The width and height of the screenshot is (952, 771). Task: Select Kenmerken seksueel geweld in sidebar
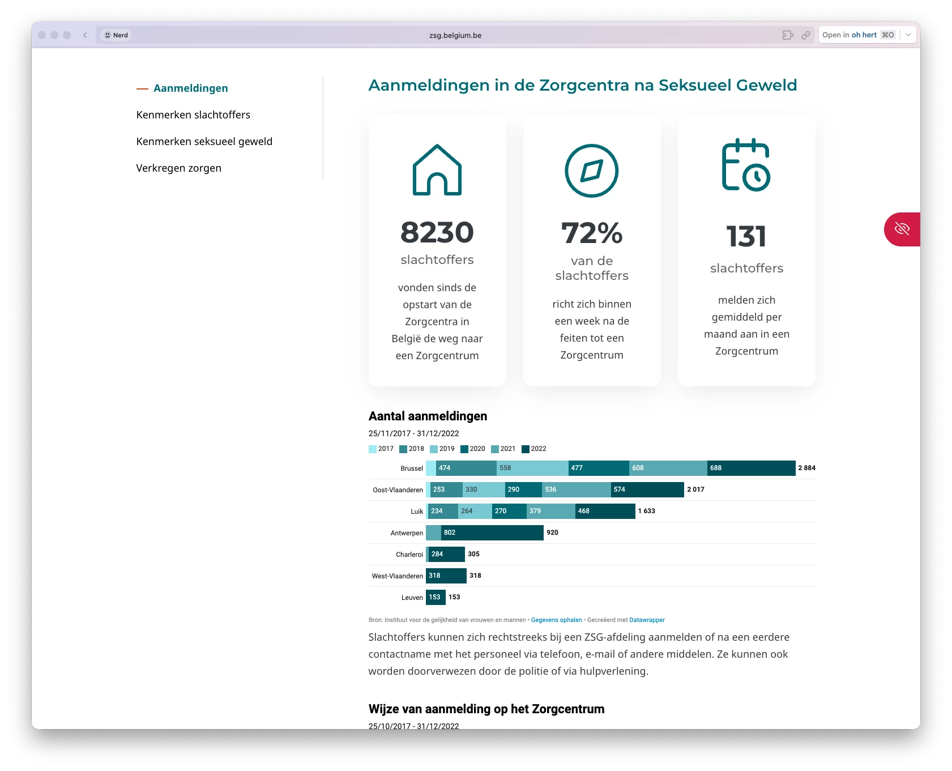point(204,142)
